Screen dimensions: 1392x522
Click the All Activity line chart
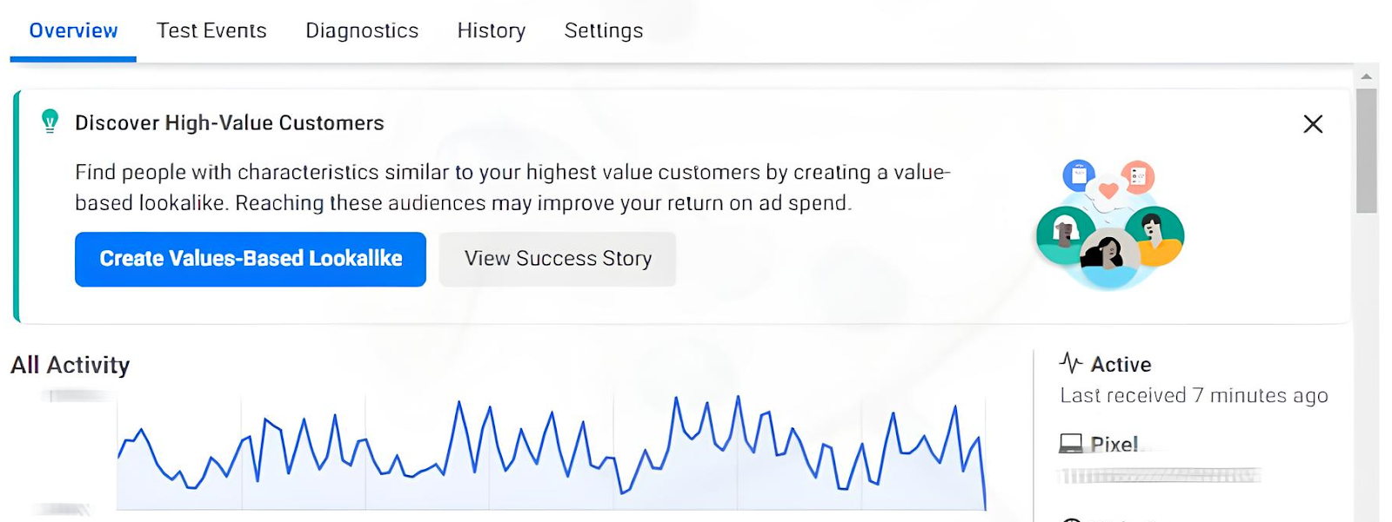pyautogui.click(x=552, y=452)
